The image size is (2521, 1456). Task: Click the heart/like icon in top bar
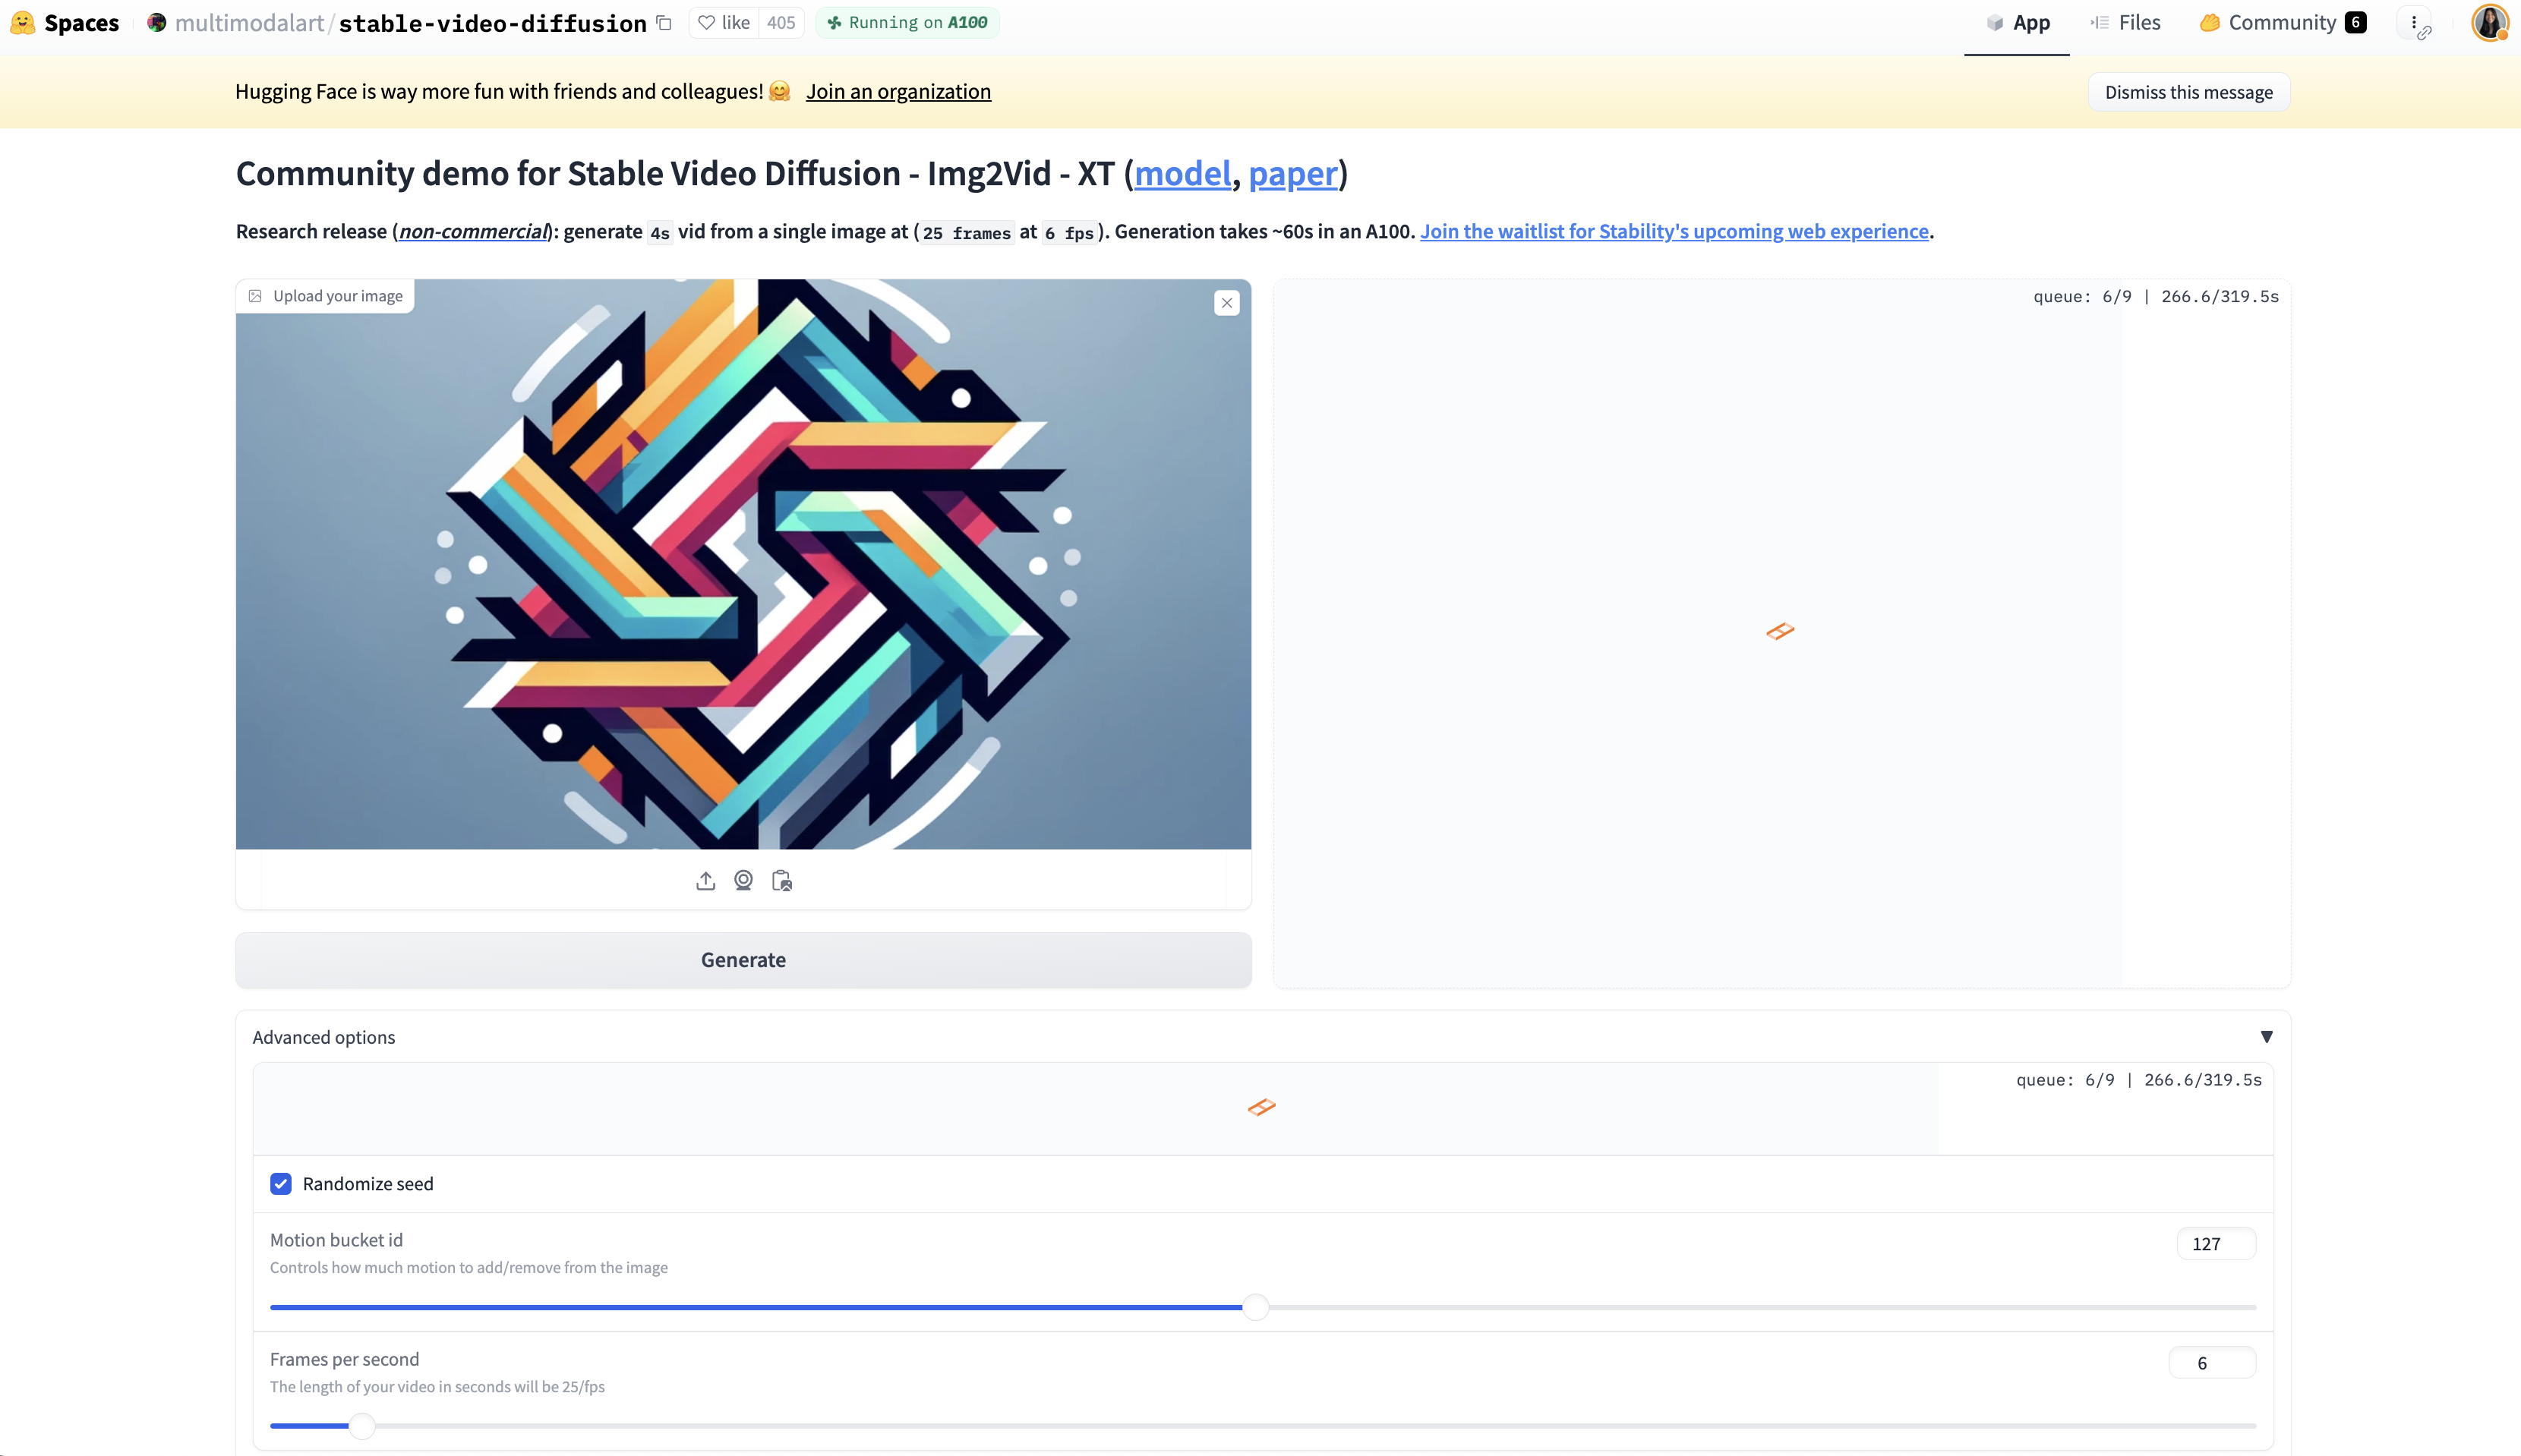coord(708,23)
